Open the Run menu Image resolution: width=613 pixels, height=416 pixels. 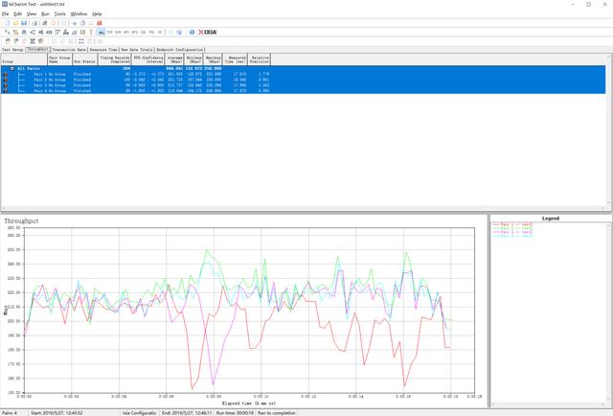[x=43, y=13]
